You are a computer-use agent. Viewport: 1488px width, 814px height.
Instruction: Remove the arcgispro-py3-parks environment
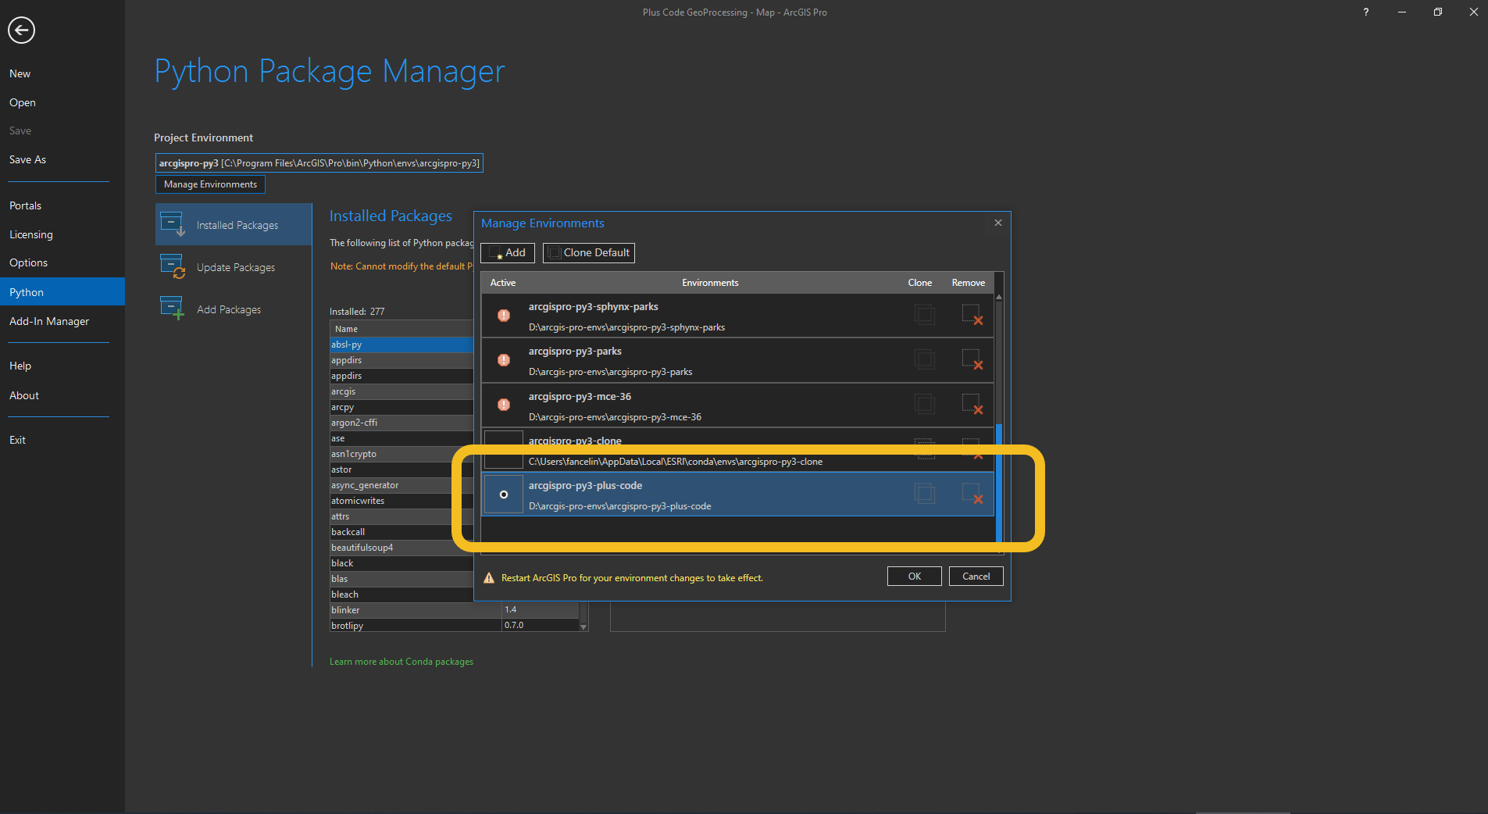coord(972,359)
